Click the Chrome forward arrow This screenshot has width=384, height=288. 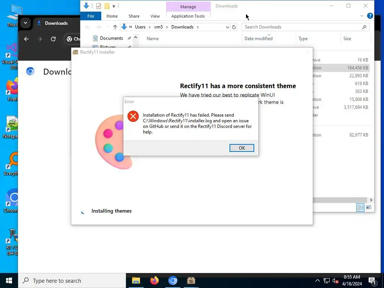40,39
